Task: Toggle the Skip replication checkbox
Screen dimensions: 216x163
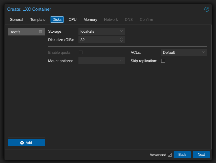Action: pos(163,61)
